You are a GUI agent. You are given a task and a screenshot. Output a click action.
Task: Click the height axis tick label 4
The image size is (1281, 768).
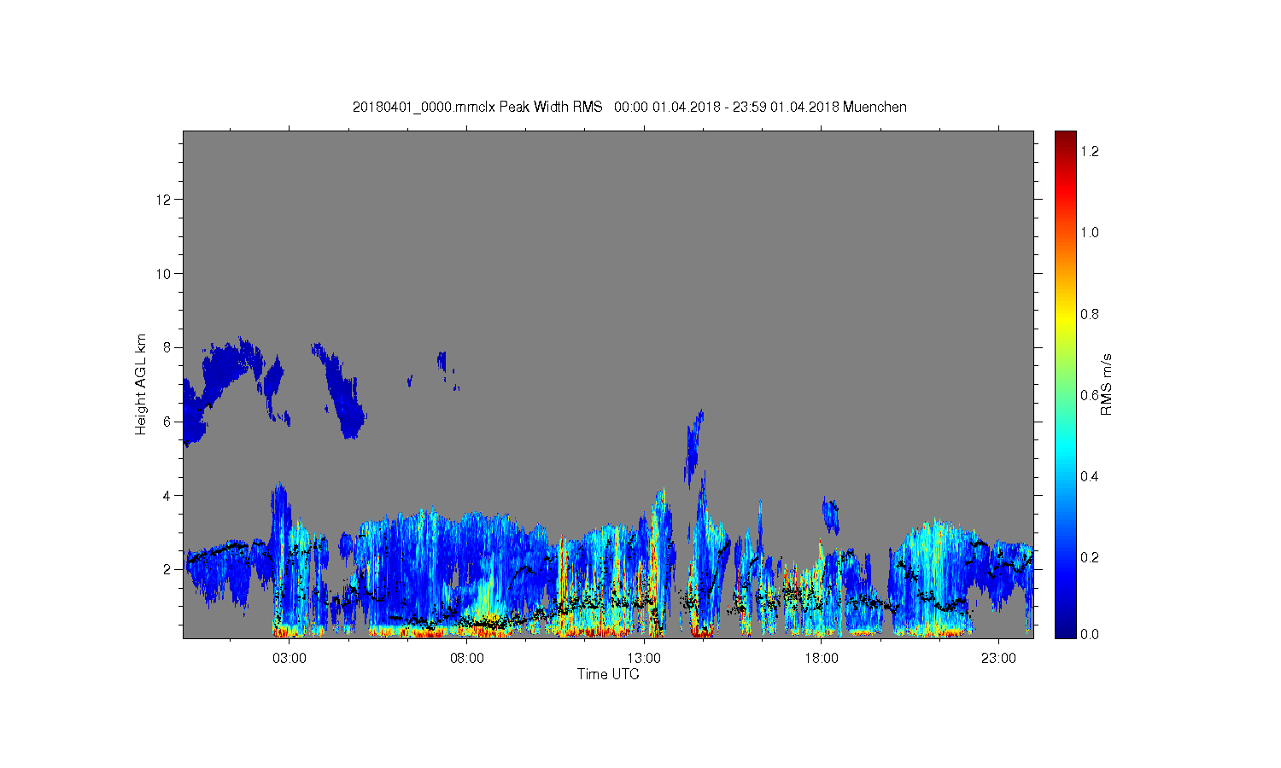coord(168,495)
